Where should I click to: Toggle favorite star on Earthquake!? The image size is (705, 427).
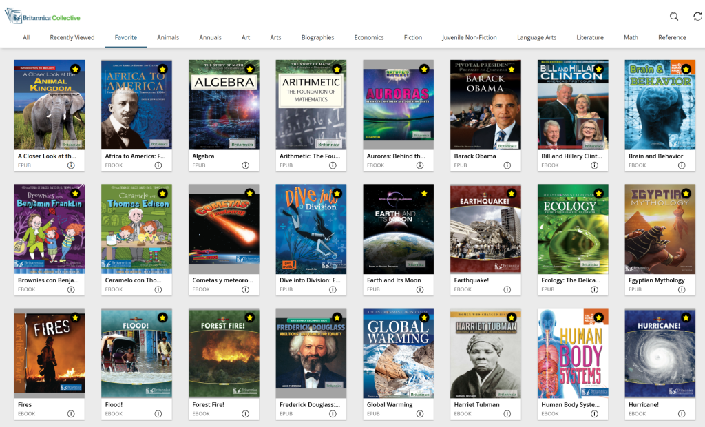click(x=512, y=194)
